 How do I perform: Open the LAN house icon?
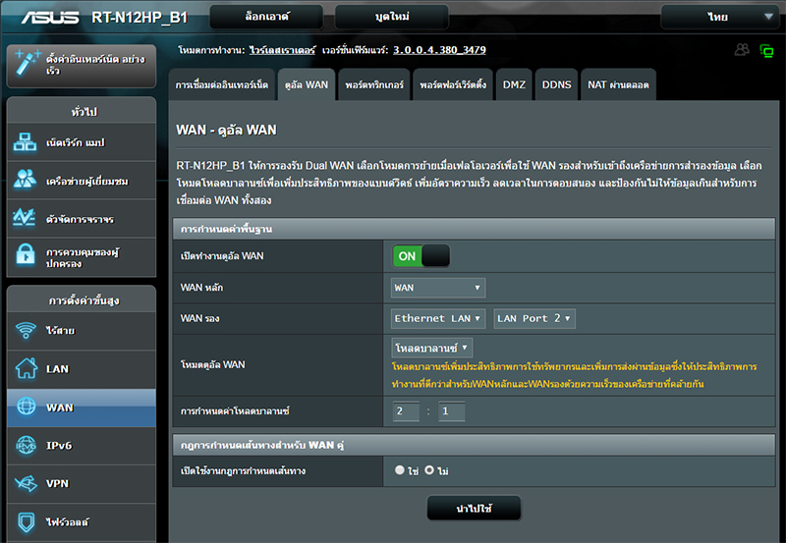click(x=27, y=368)
